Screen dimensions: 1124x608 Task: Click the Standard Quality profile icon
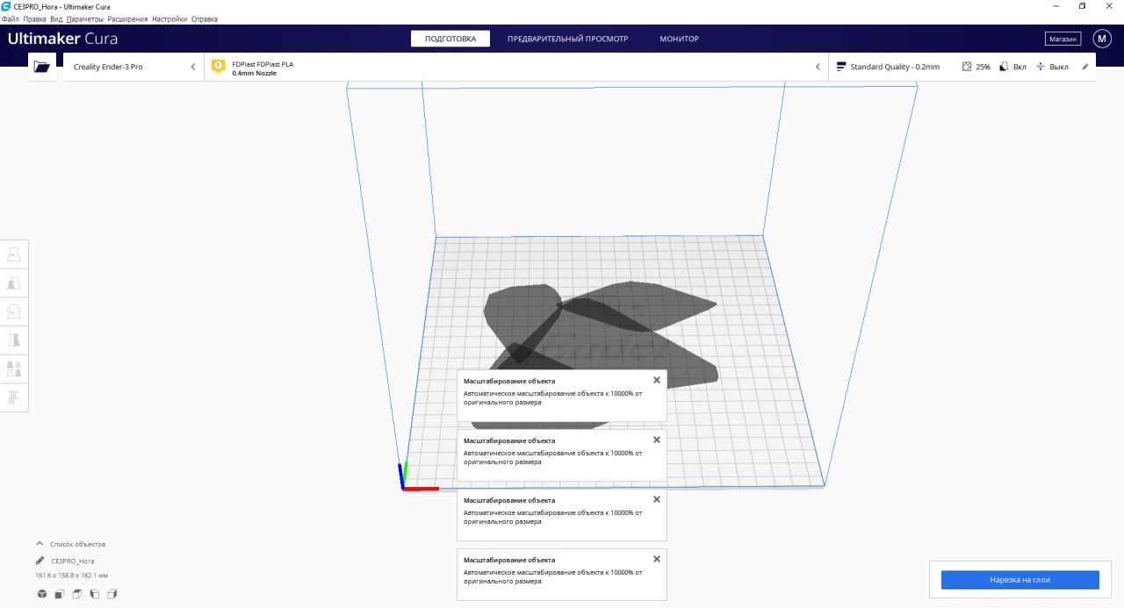point(840,67)
